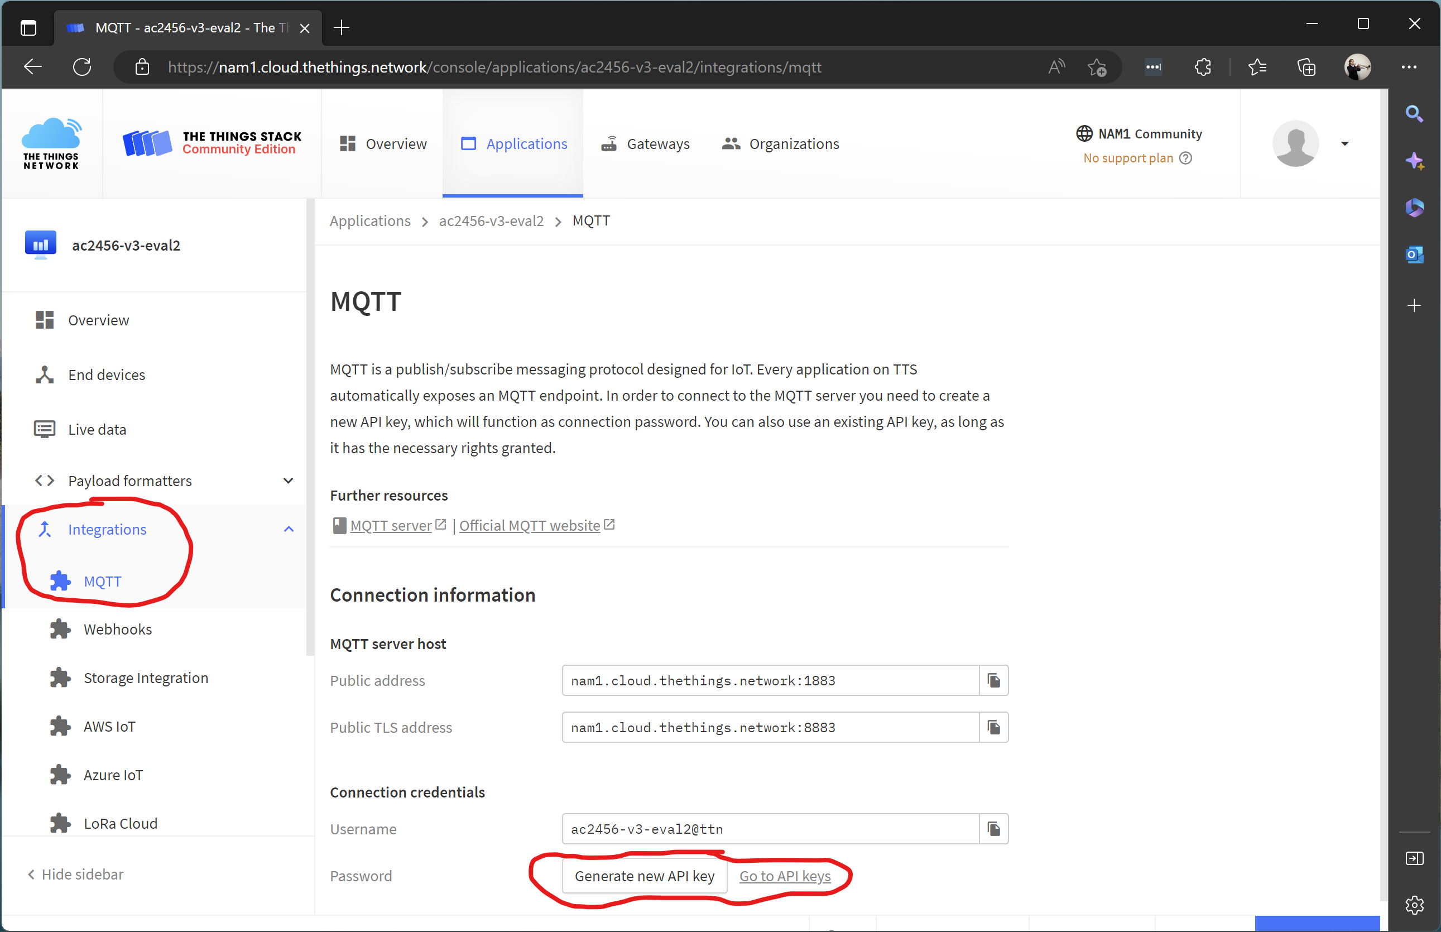Go back to previous page
This screenshot has width=1441, height=932.
[x=33, y=67]
